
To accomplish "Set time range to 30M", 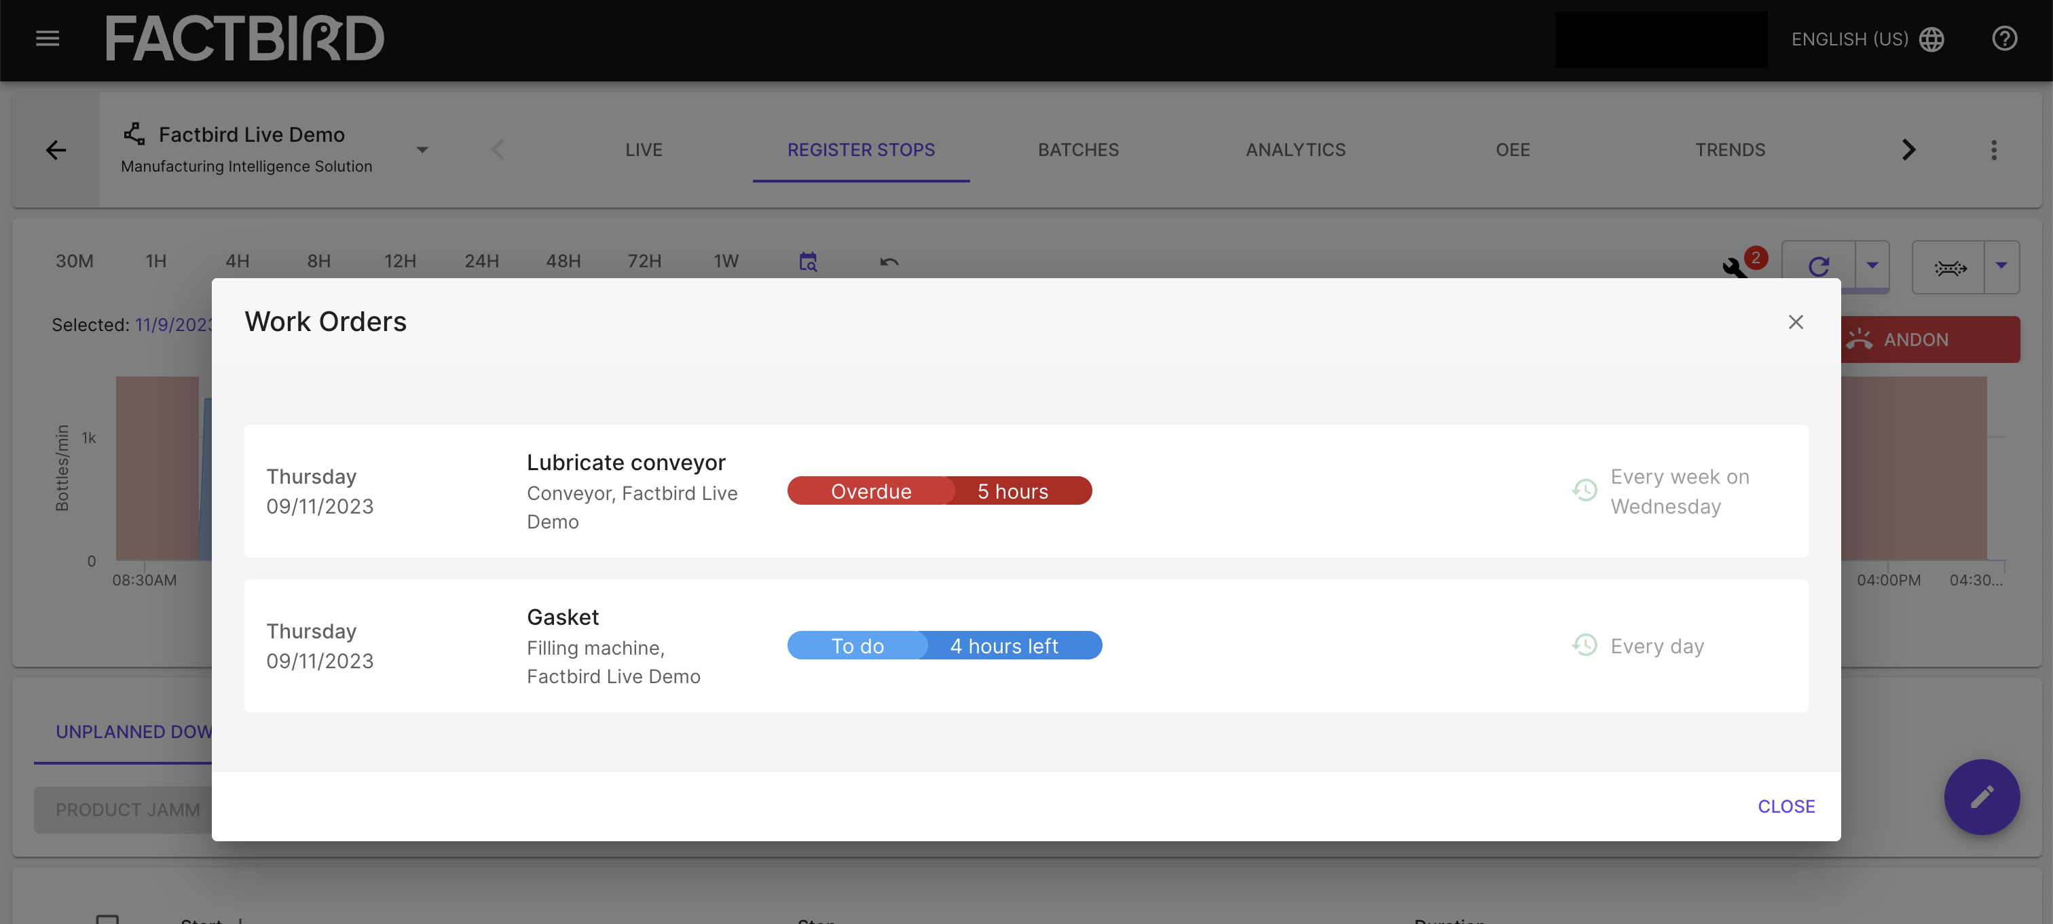I will 74,261.
